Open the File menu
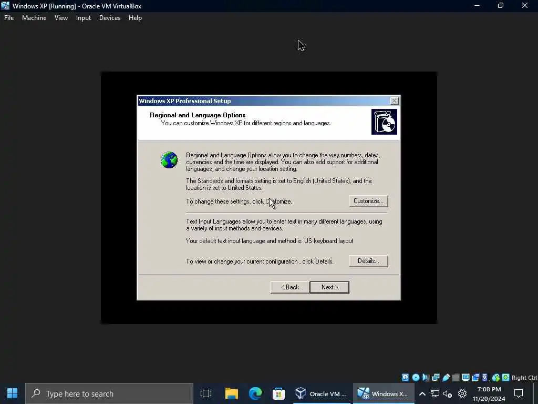538x404 pixels. pos(9,18)
